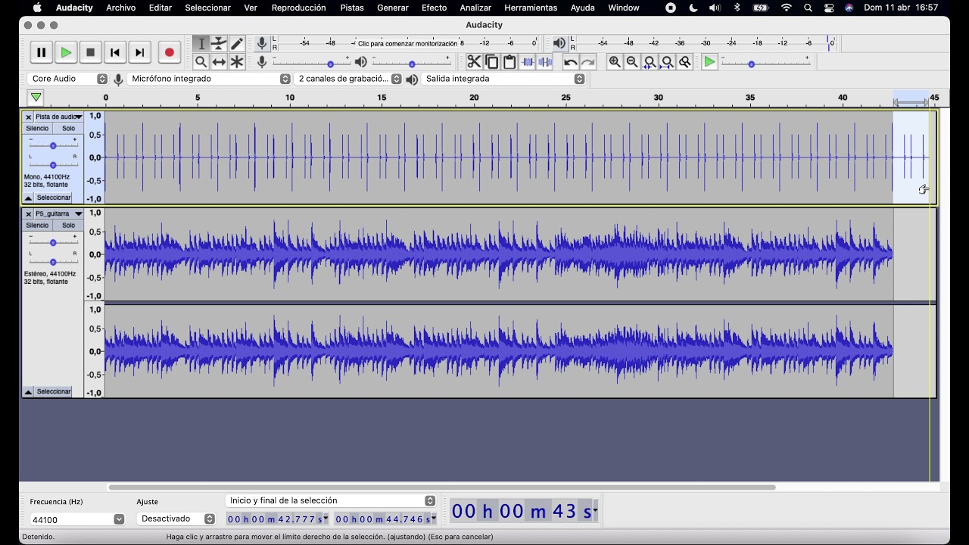Image resolution: width=969 pixels, height=545 pixels.
Task: Click the Redo arrow icon
Action: pos(588,62)
